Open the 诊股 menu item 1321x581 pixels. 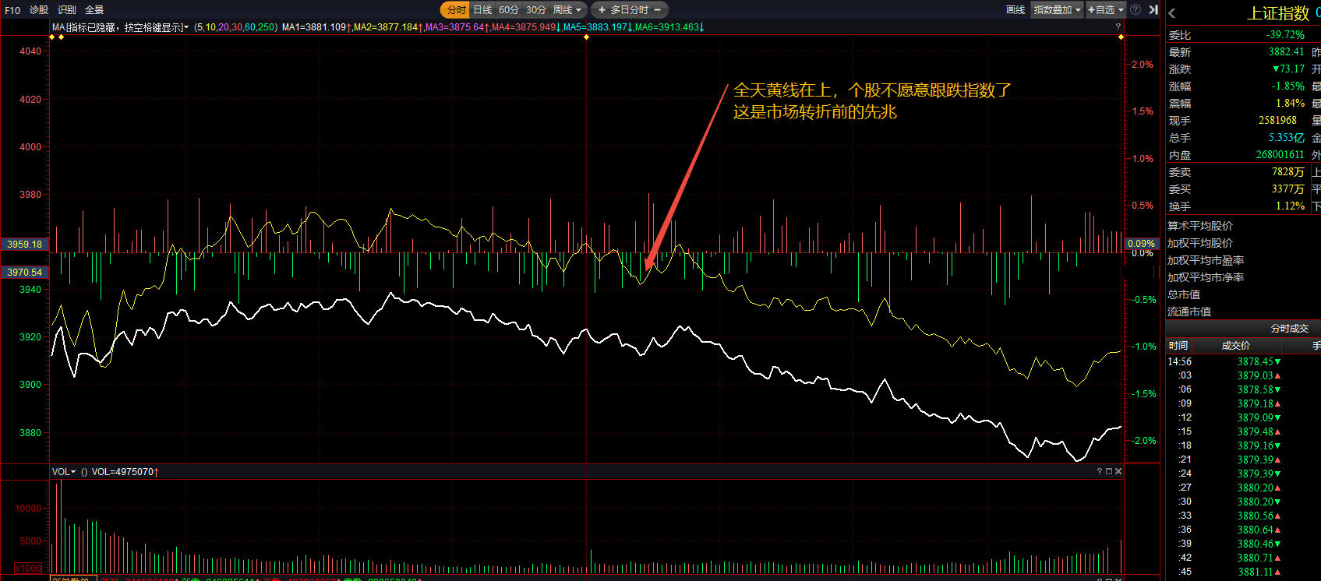point(39,10)
